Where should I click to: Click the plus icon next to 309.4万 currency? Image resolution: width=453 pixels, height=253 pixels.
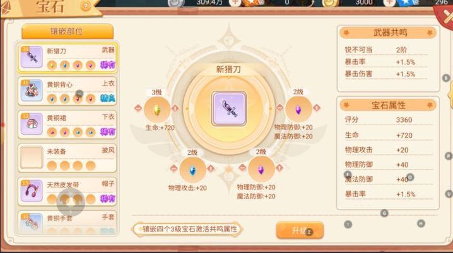(x=235, y=3)
